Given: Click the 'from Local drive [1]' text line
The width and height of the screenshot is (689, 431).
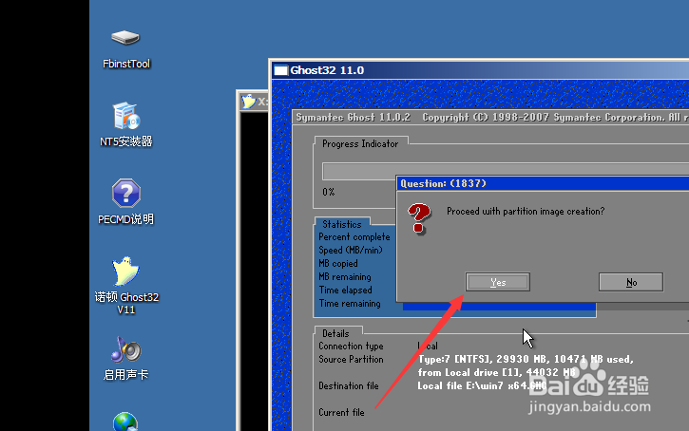Looking at the screenshot, I should point(496,372).
